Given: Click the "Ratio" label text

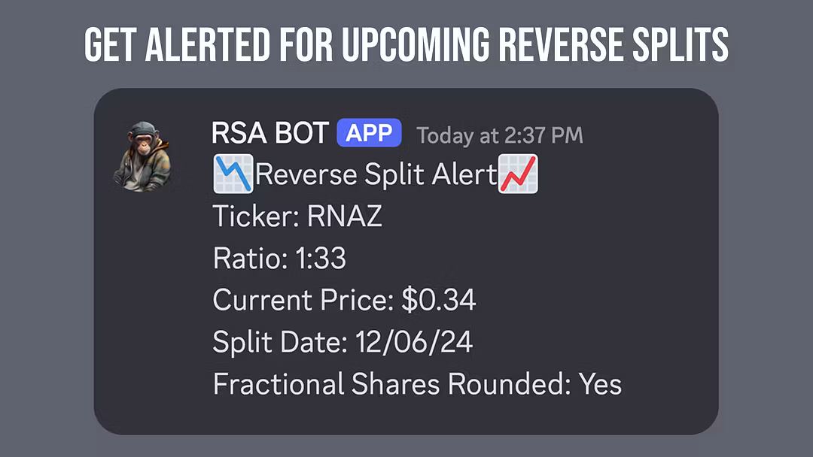Looking at the screenshot, I should (244, 259).
